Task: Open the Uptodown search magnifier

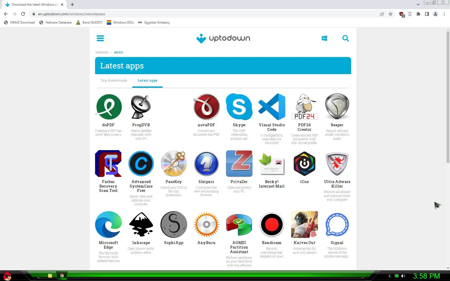Action: pyautogui.click(x=346, y=38)
